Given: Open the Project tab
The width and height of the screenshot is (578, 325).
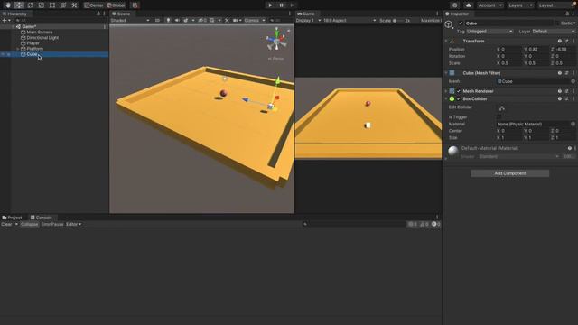Looking at the screenshot, I should (12, 218).
